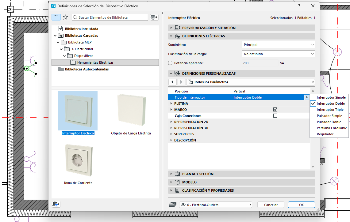350x222 pixels.
Task: Uncheck the MARCO checkbox
Action: (x=275, y=110)
